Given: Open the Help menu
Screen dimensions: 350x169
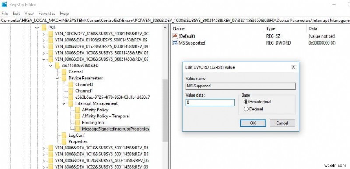Looking at the screenshot, I should [64, 14].
